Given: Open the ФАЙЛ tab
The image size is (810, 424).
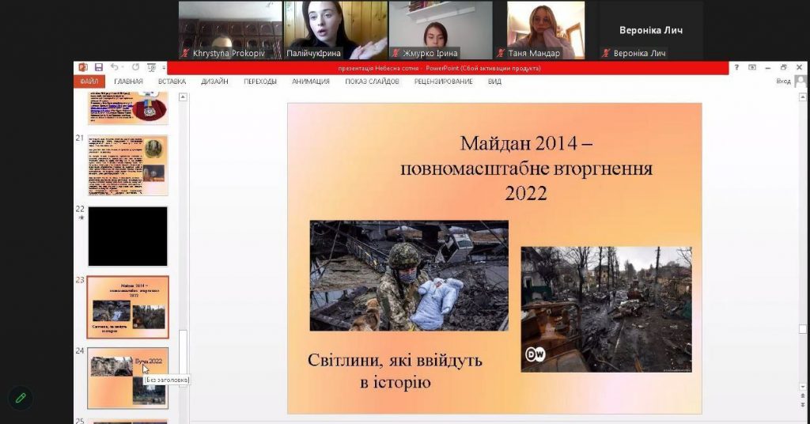Looking at the screenshot, I should (x=89, y=81).
